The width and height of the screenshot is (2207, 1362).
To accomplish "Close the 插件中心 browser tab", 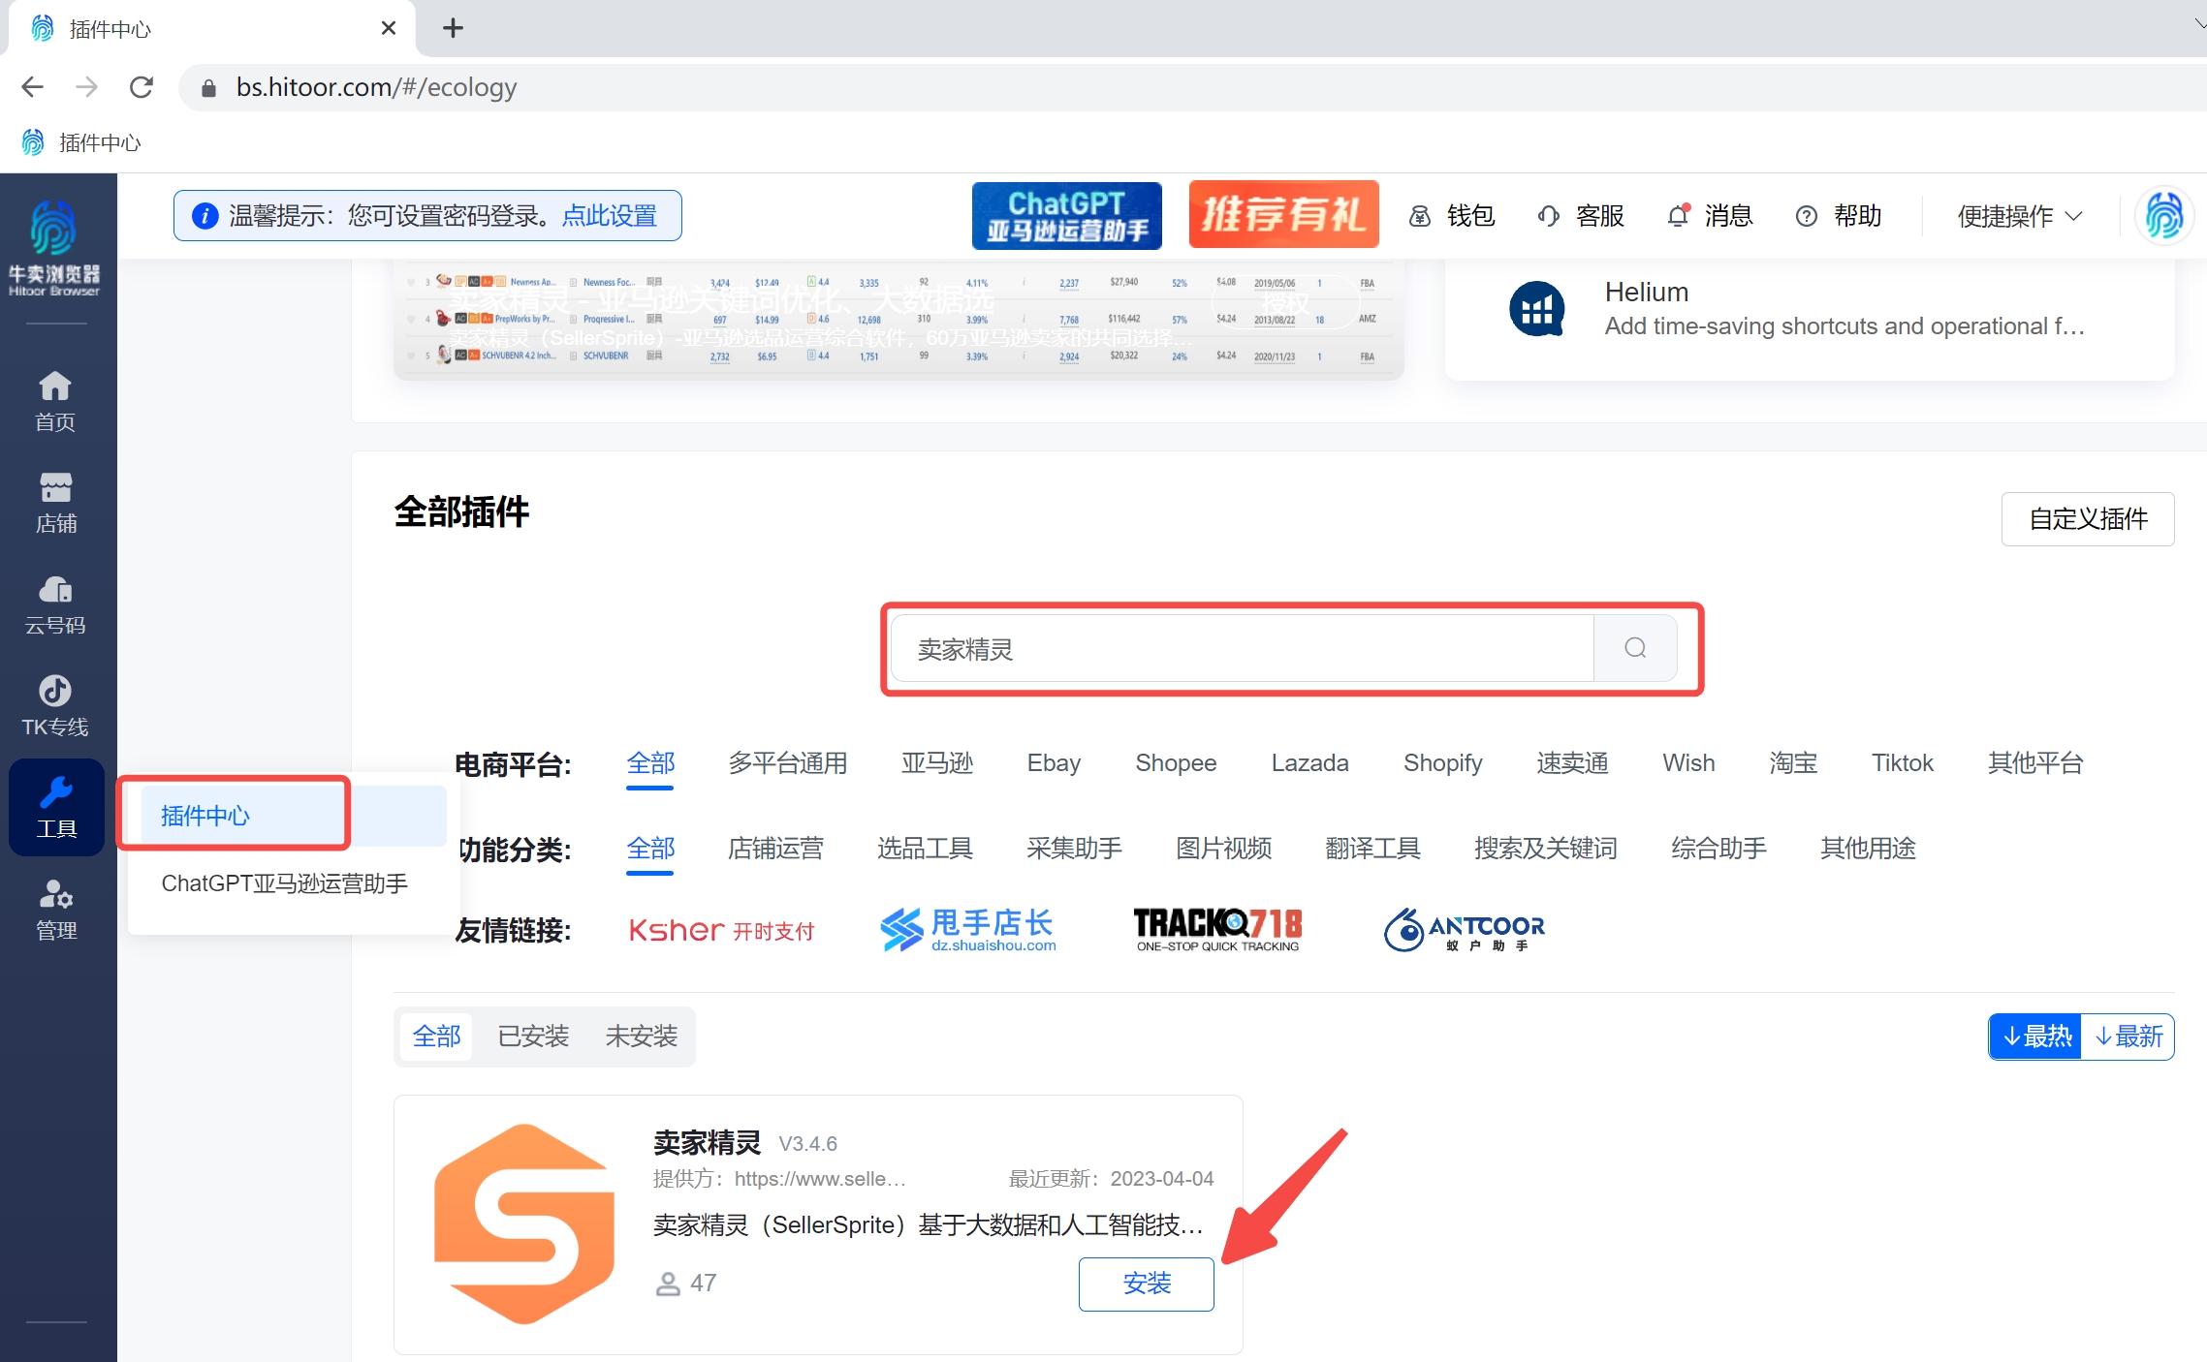I will 389,28.
